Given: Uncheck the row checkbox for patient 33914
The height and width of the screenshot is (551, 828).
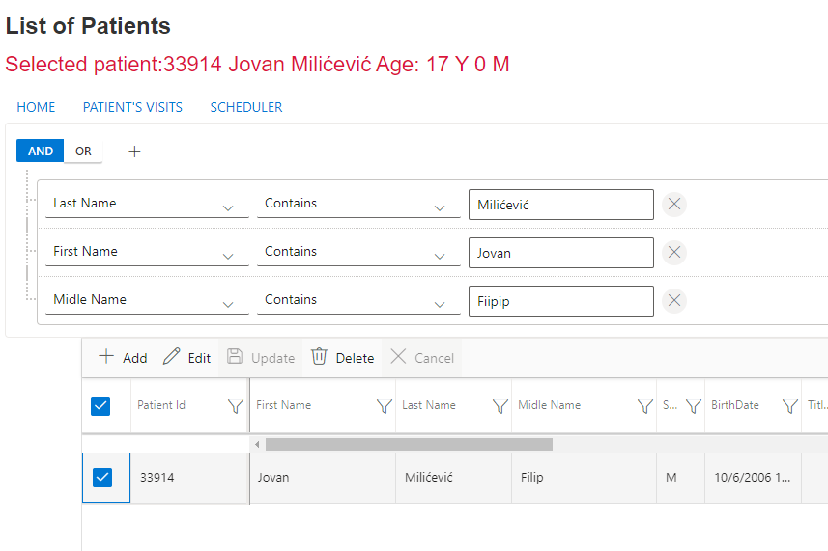Looking at the screenshot, I should pyautogui.click(x=101, y=478).
